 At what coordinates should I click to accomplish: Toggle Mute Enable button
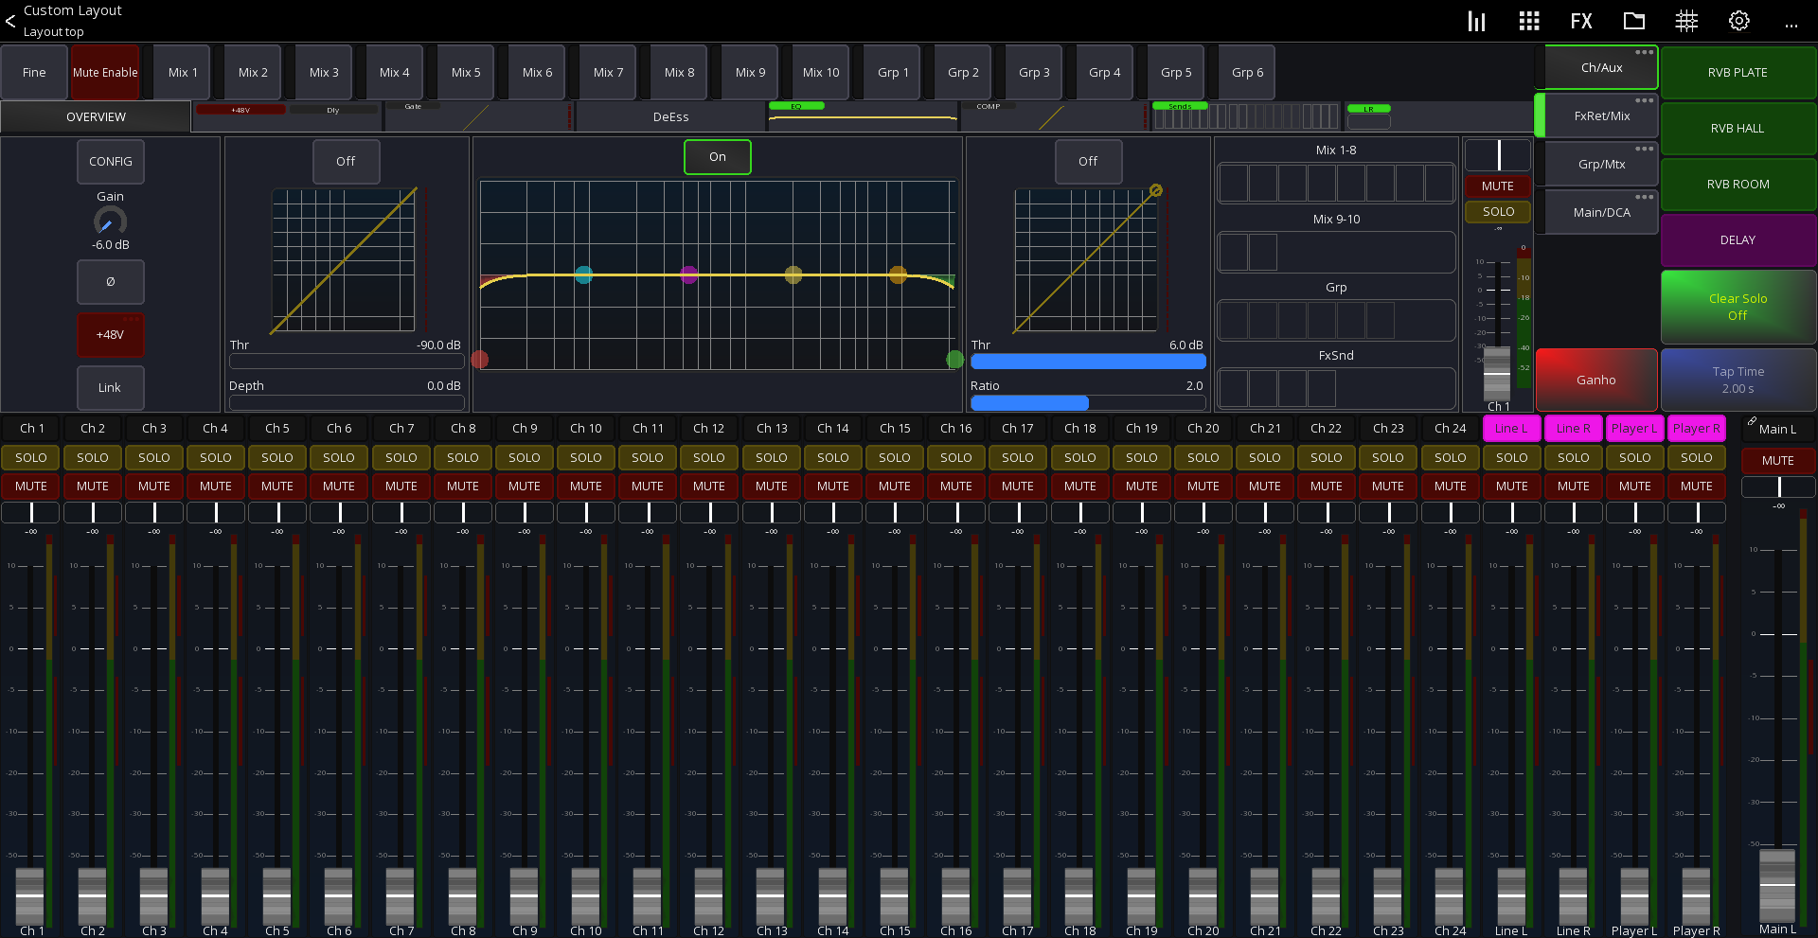point(105,72)
